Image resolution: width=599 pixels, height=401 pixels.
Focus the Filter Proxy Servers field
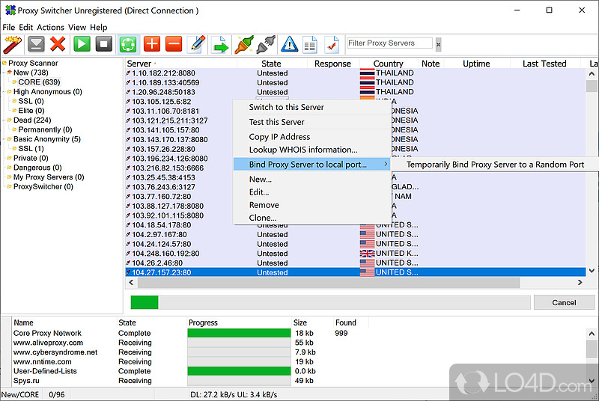[x=389, y=43]
